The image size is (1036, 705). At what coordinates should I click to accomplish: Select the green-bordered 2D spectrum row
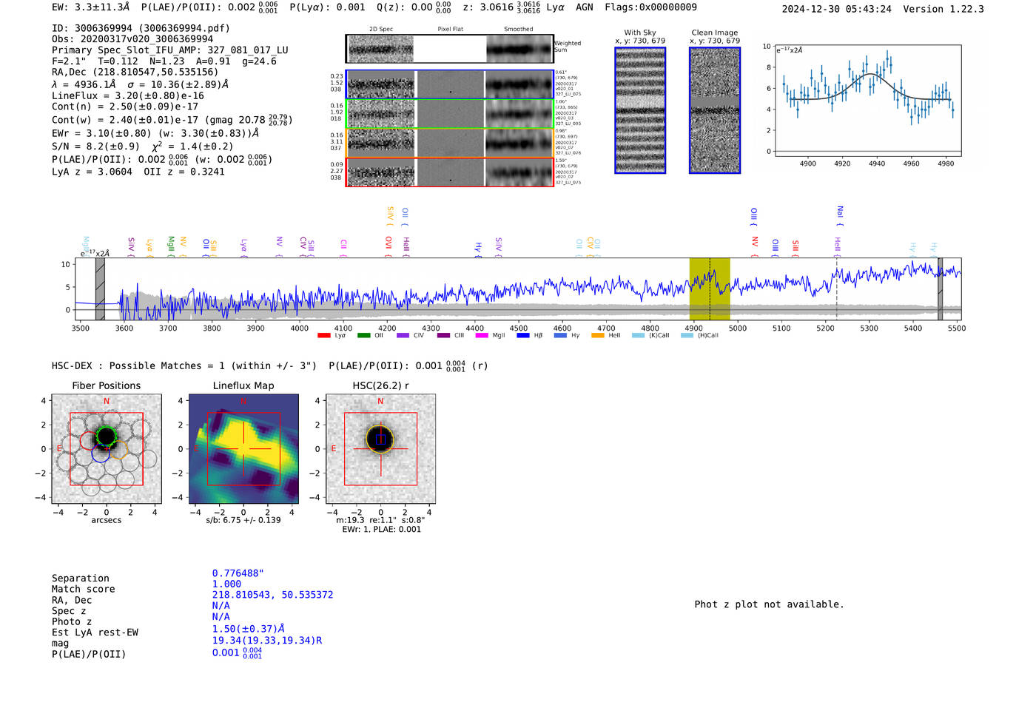450,114
